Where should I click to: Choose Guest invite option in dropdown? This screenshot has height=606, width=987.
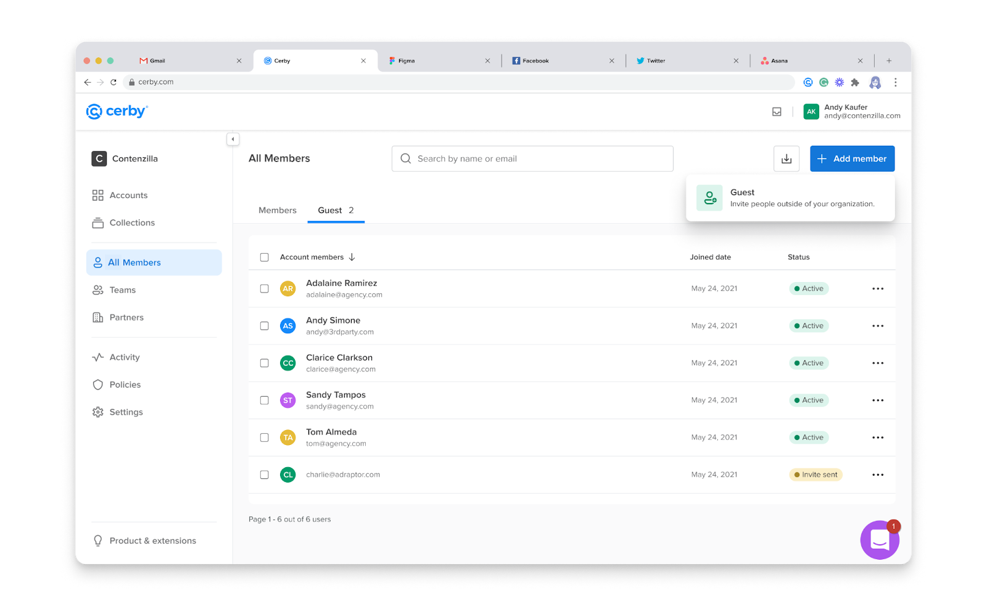coord(790,198)
